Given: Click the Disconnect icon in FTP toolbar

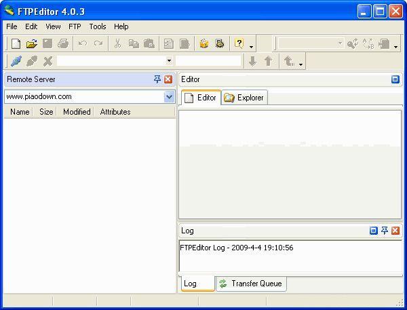Looking at the screenshot, I should (x=32, y=61).
